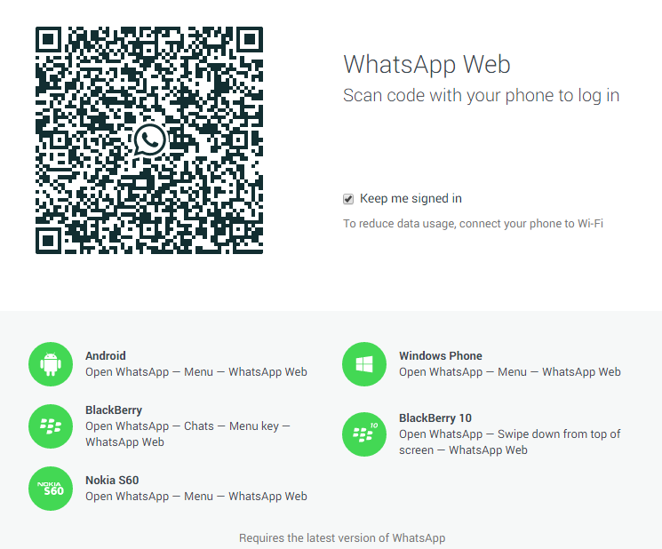662x549 pixels.
Task: Click Windows Phone's Open WhatsApp instructions text
Action: (x=510, y=371)
